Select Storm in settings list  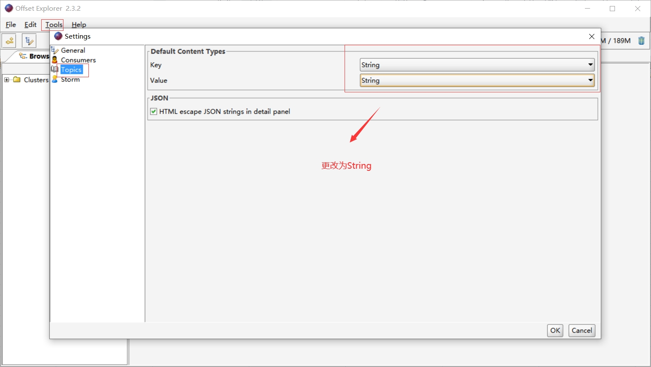[x=70, y=79]
